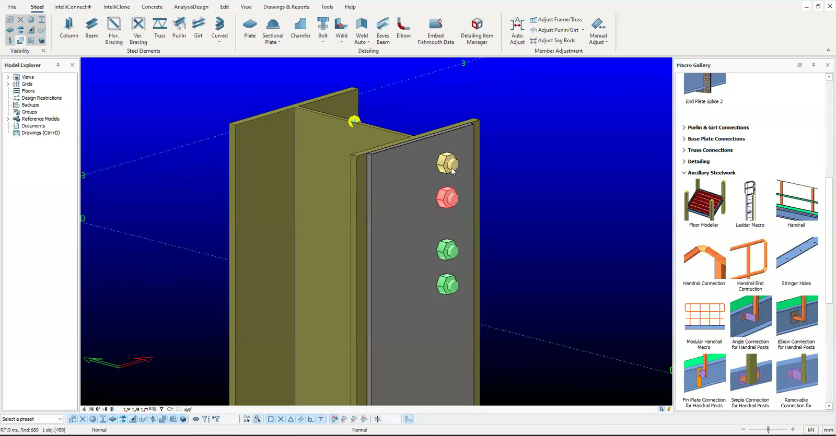Select the Purlin tool
This screenshot has width=836, height=436.
coord(179,28)
